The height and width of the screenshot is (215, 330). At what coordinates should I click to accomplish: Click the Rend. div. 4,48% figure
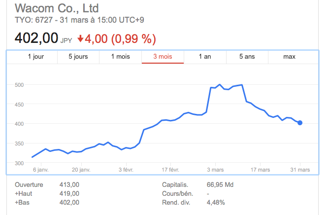[x=216, y=203]
